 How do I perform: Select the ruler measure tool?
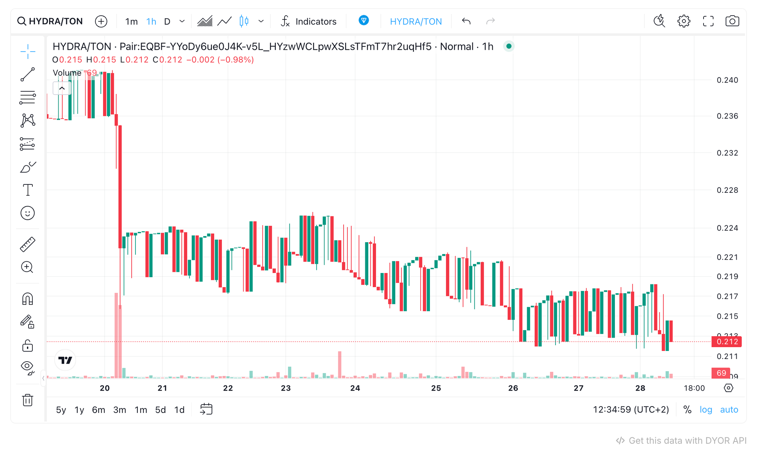(x=28, y=245)
